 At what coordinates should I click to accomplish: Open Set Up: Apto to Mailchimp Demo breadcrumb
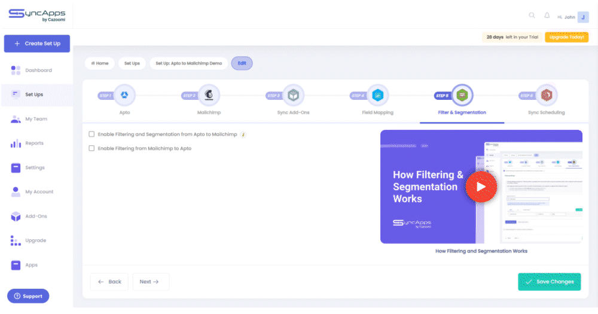click(189, 63)
